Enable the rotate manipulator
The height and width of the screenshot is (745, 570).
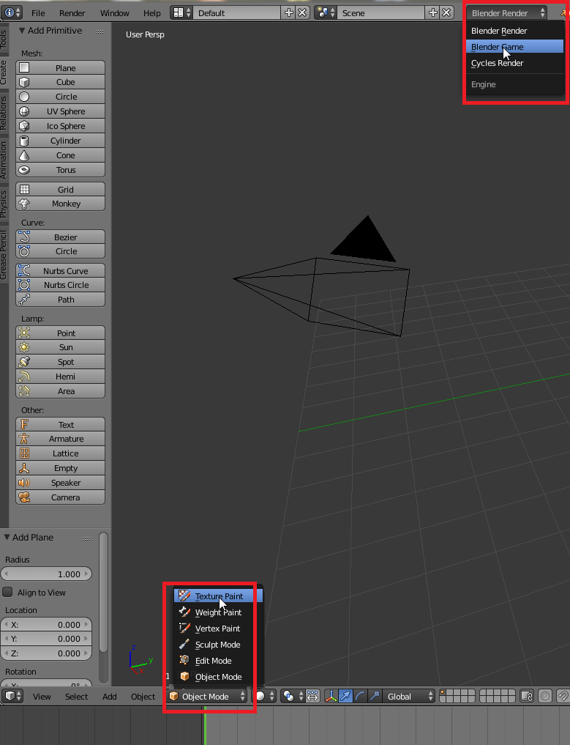pyautogui.click(x=360, y=697)
